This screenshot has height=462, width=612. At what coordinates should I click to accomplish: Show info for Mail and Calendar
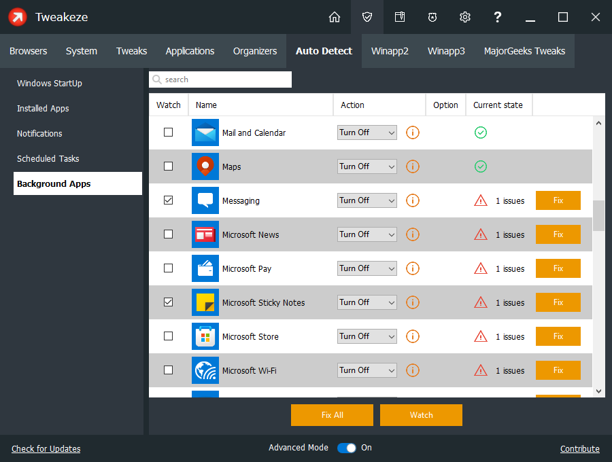point(413,132)
